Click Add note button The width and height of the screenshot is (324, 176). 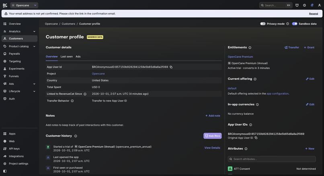tap(213, 116)
